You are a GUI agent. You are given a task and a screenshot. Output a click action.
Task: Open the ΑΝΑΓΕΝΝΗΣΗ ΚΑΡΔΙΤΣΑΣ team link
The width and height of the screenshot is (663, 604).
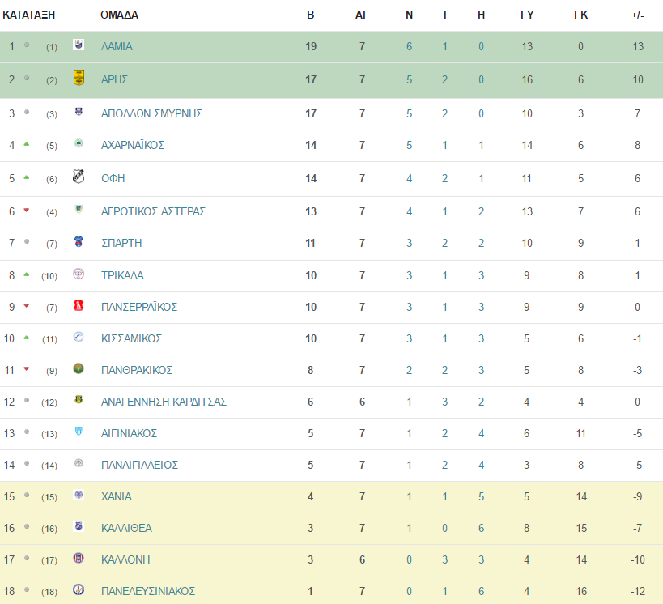164,402
